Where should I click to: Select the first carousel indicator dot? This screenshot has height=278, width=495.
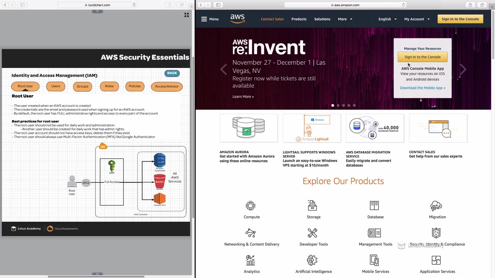tap(333, 105)
